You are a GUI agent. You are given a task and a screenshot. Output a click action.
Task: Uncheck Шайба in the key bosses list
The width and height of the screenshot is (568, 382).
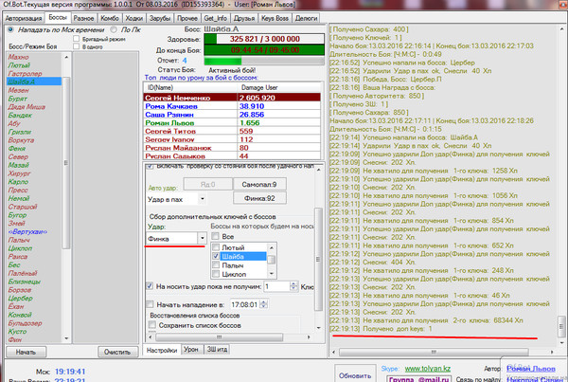pyautogui.click(x=216, y=257)
